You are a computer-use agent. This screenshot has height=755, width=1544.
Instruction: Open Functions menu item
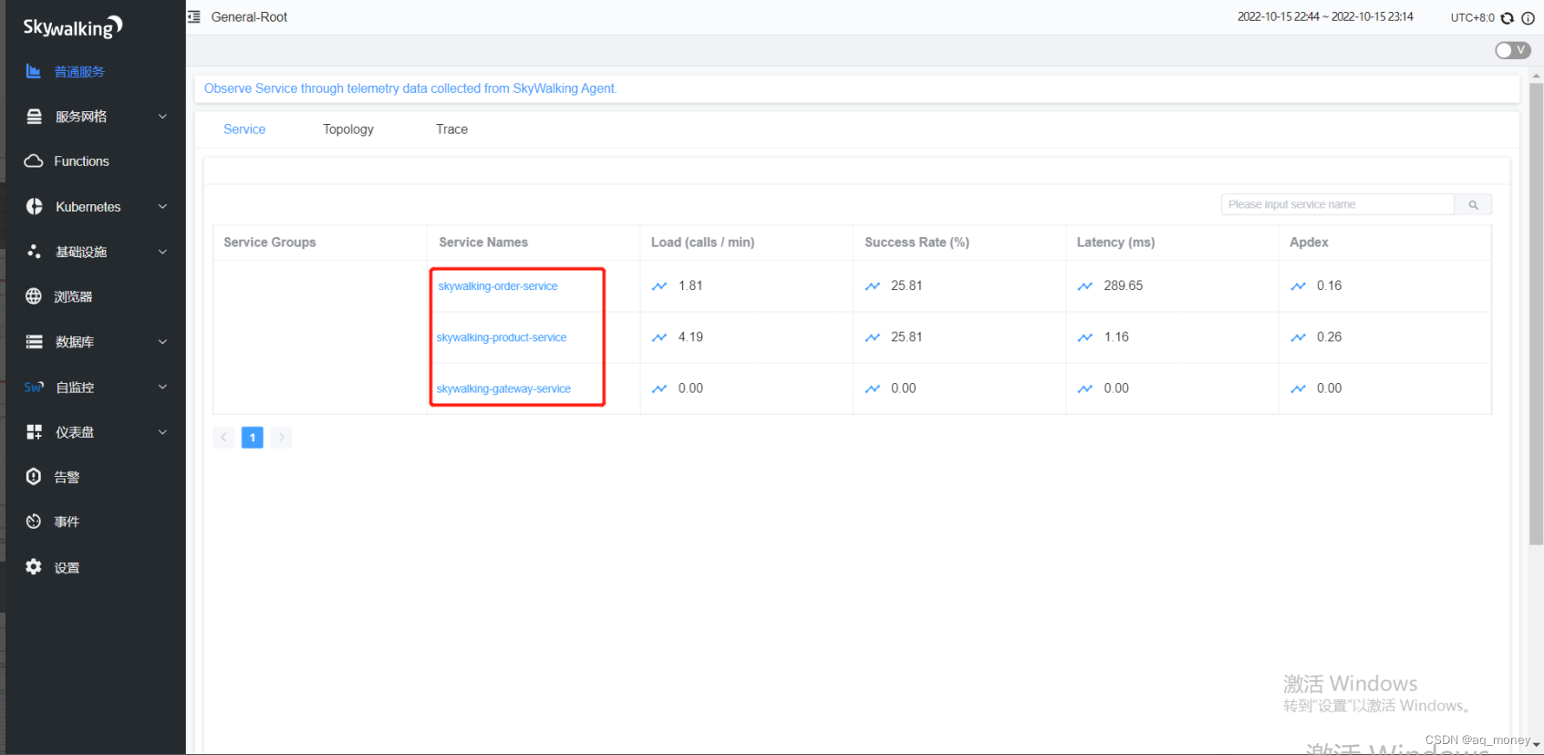(x=81, y=161)
